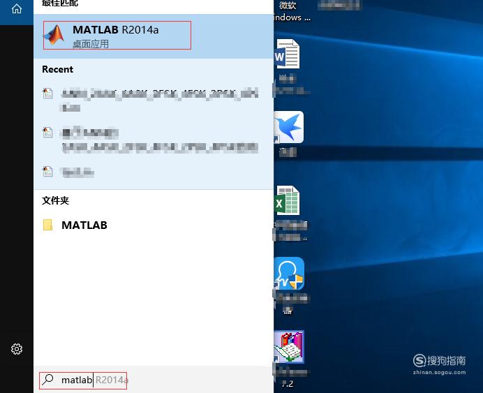Select the Word document icon on desktop
Viewport: 483px width, 393px height.
287,54
